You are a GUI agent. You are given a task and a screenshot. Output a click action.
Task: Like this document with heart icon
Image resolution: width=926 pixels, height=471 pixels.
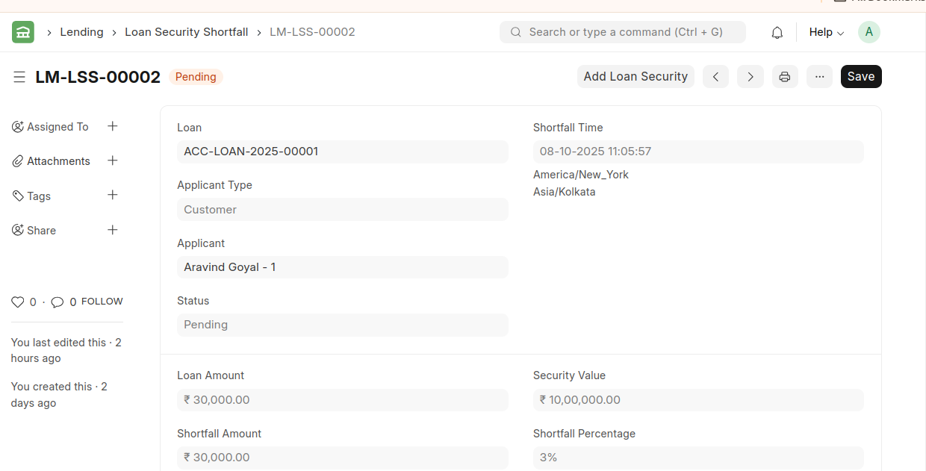pyautogui.click(x=18, y=302)
